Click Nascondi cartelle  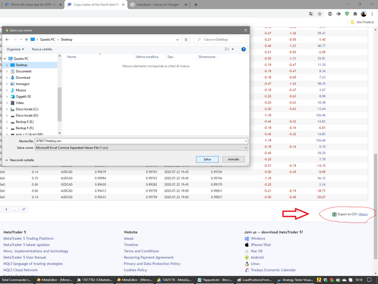(19, 160)
